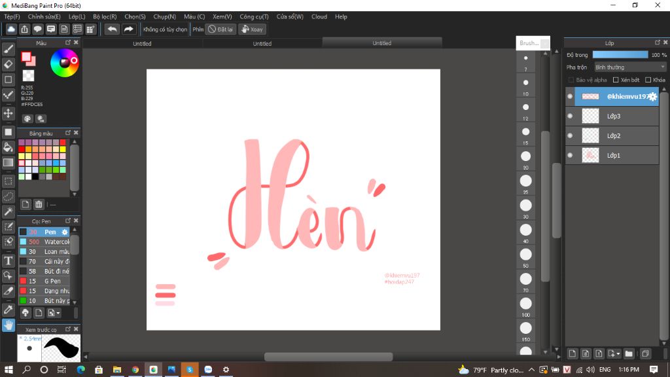Open the Bộ lọc(R) menu
This screenshot has width=670, height=377.
[105, 16]
